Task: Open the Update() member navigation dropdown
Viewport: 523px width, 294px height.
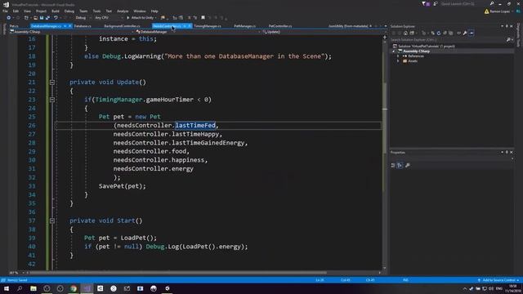Action: [x=322, y=32]
